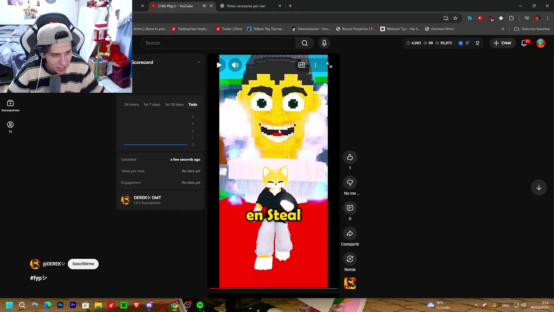Open the Short's three-dot options menu
This screenshot has height=312, width=554.
(x=315, y=65)
